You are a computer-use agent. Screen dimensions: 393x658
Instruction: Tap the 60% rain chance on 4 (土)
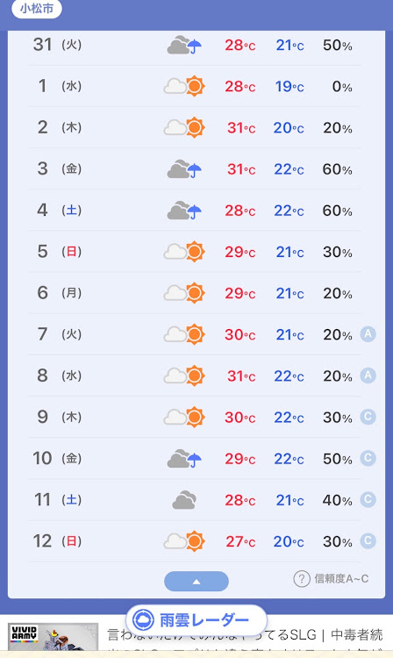(x=337, y=211)
